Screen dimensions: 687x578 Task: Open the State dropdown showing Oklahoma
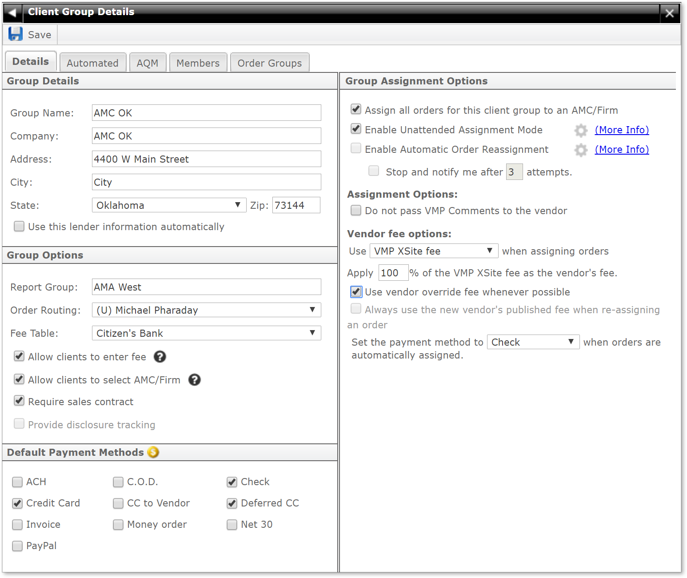(169, 205)
